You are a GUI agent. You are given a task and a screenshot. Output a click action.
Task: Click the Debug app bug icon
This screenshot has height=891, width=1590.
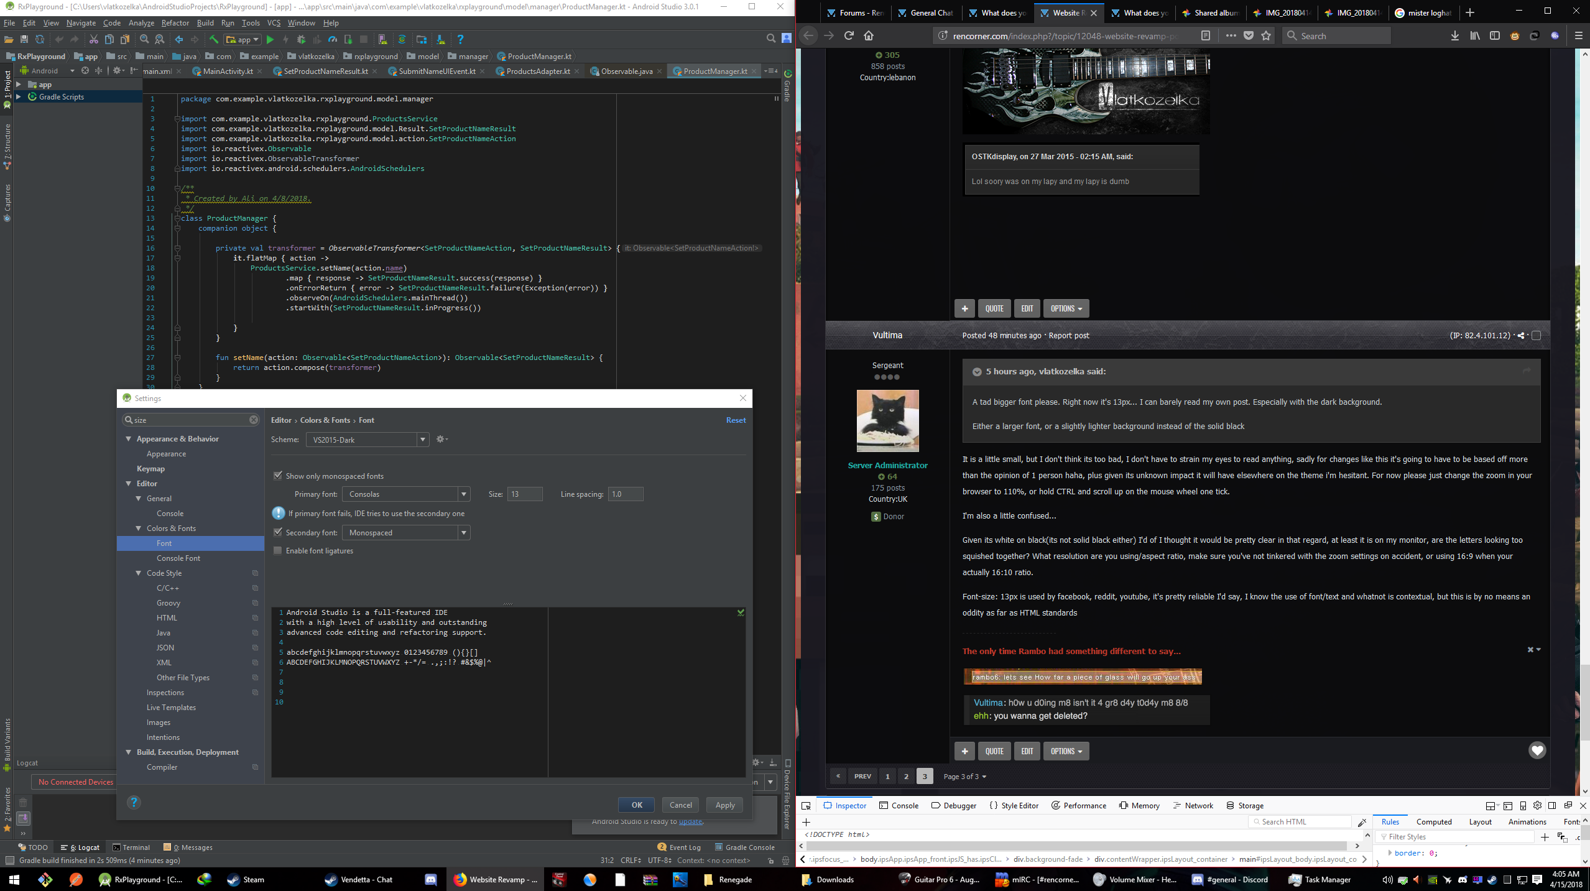click(x=301, y=39)
